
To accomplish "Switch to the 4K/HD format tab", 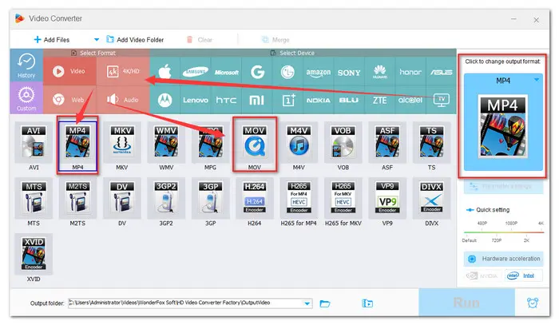I will (123, 71).
